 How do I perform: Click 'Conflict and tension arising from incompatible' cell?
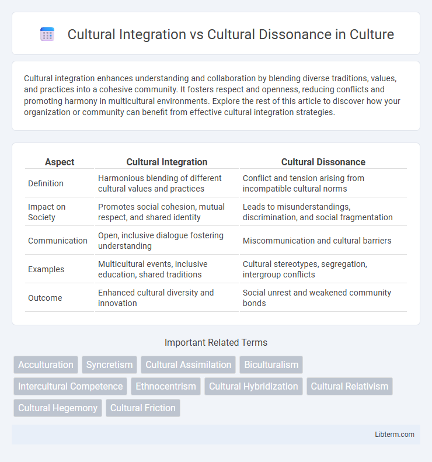coord(323,183)
